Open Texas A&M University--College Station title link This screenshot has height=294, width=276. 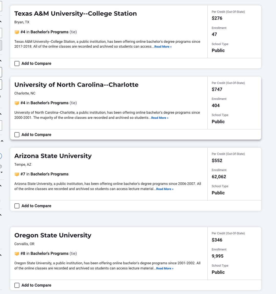[x=76, y=14]
